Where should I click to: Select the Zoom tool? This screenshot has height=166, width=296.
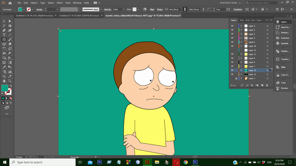[x=10, y=81]
